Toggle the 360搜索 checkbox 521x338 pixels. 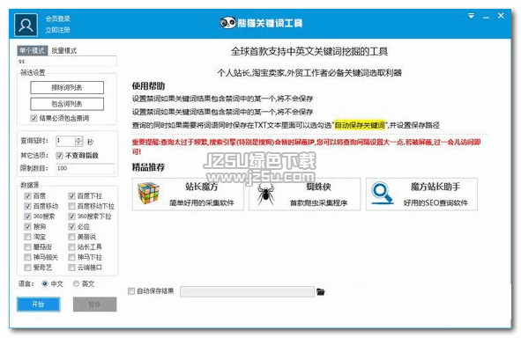click(27, 217)
